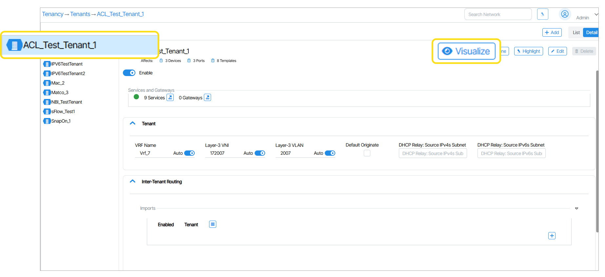Click the Visualize eye button
The image size is (605, 277).
pos(466,51)
